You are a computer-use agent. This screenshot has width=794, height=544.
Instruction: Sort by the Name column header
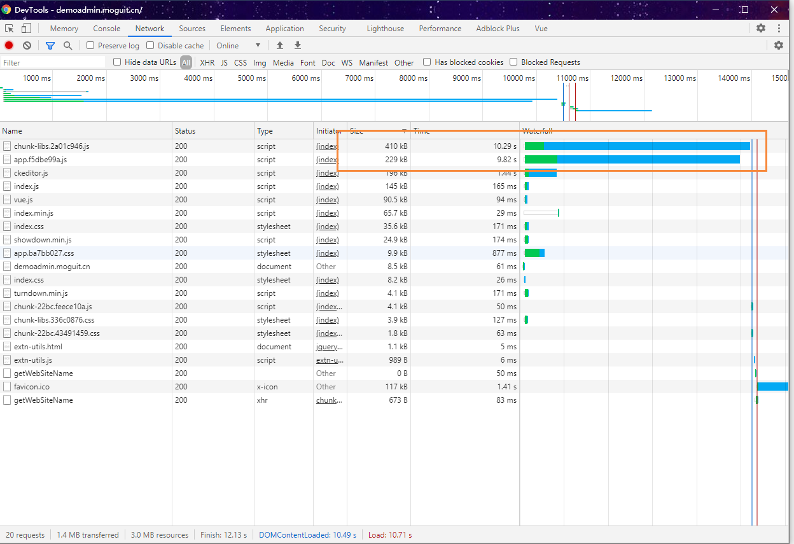pos(86,131)
